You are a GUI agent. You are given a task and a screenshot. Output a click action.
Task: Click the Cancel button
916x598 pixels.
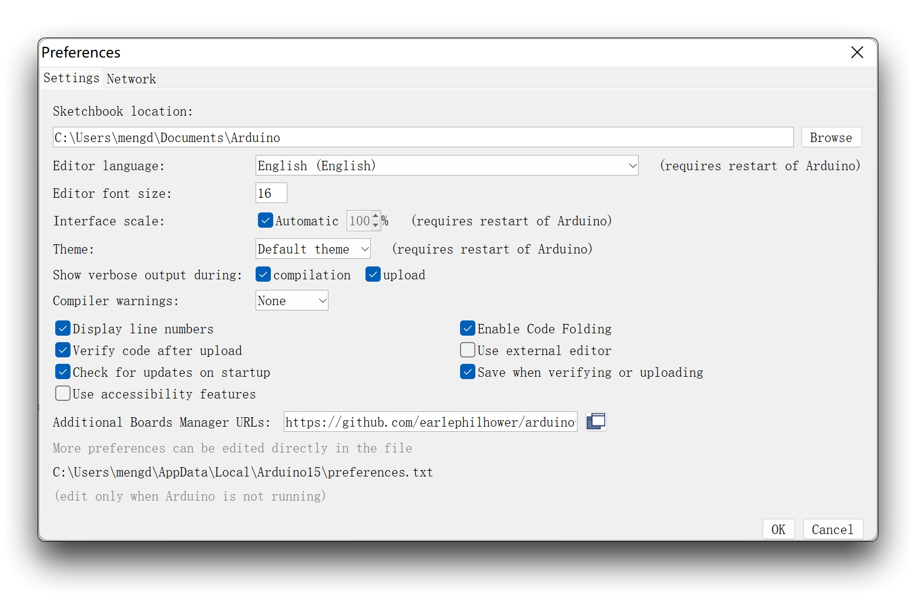point(833,529)
